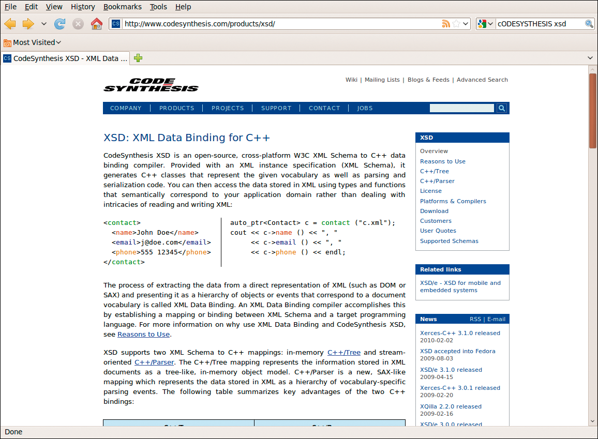Open the Platforms & Compilers link

453,201
